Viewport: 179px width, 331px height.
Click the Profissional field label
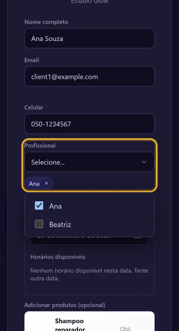(x=40, y=146)
